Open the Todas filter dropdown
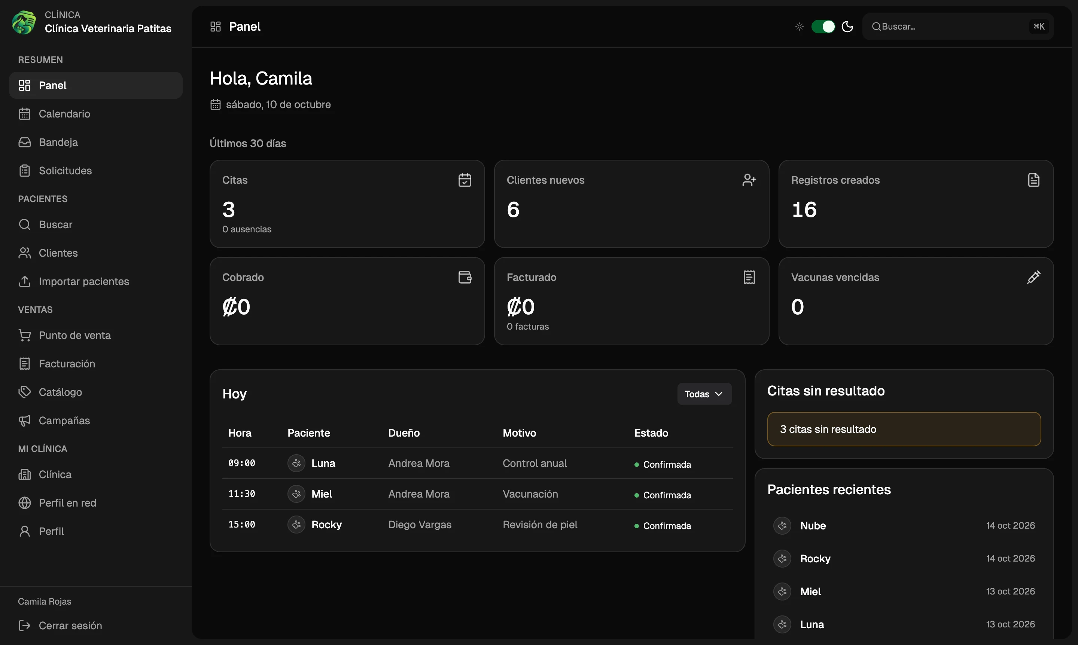The height and width of the screenshot is (645, 1078). pyautogui.click(x=704, y=394)
